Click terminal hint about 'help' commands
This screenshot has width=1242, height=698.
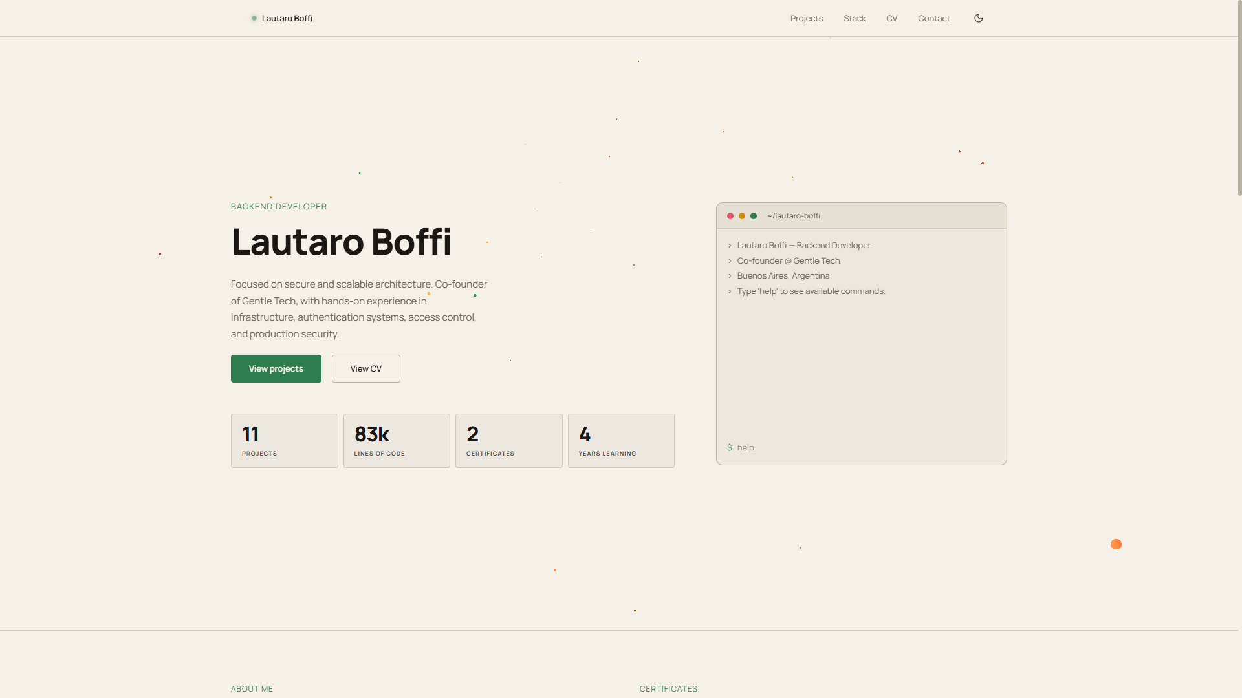click(x=811, y=291)
